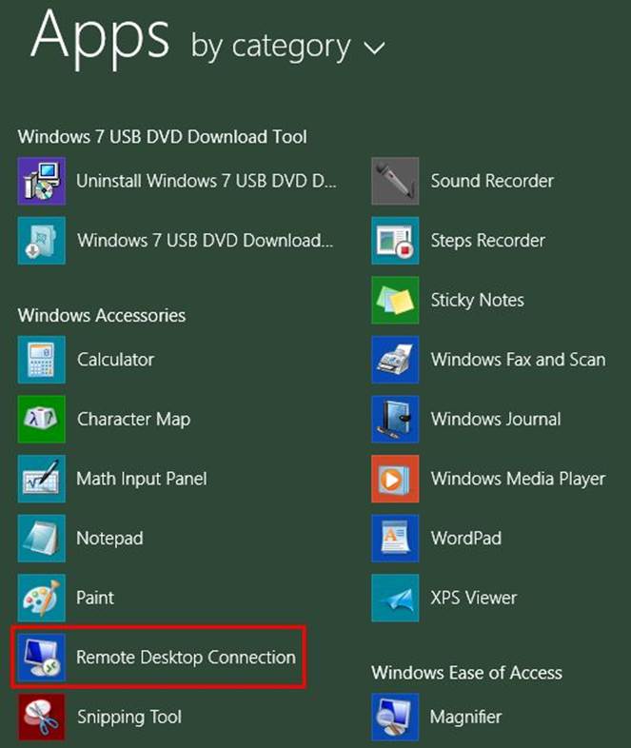Open the Sticky Notes icon

click(395, 300)
